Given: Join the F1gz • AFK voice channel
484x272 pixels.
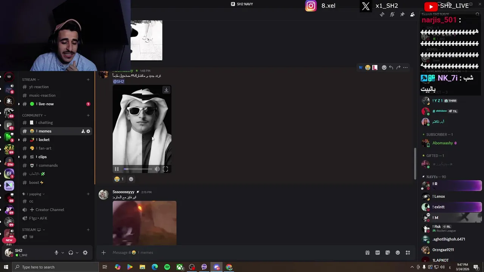Looking at the screenshot, I should point(56,218).
